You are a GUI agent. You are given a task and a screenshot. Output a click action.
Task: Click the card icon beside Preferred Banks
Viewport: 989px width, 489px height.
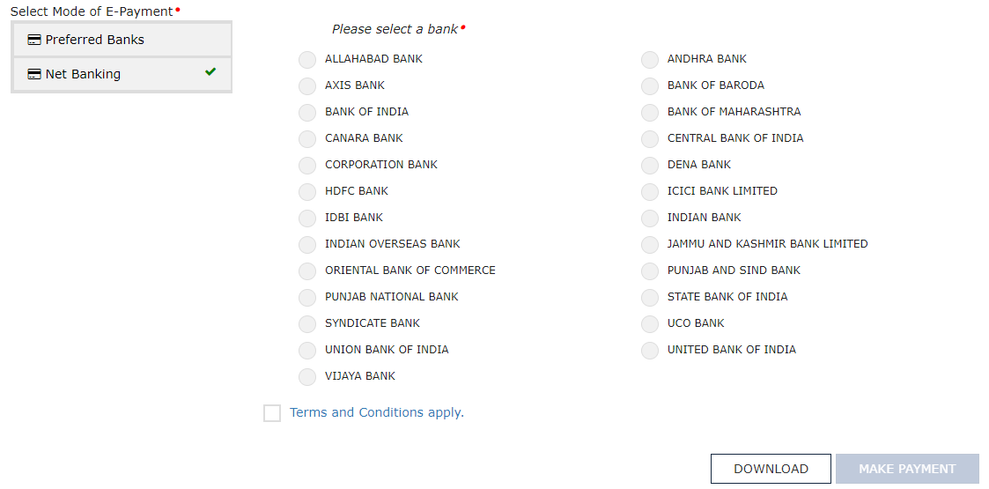click(34, 40)
